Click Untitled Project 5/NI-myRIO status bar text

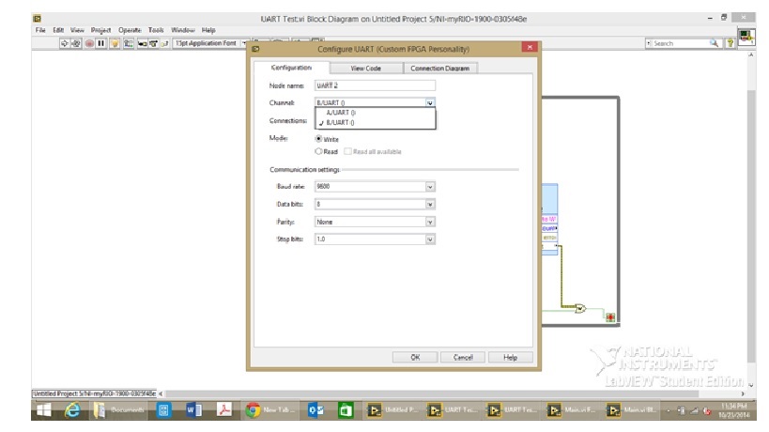click(x=94, y=393)
